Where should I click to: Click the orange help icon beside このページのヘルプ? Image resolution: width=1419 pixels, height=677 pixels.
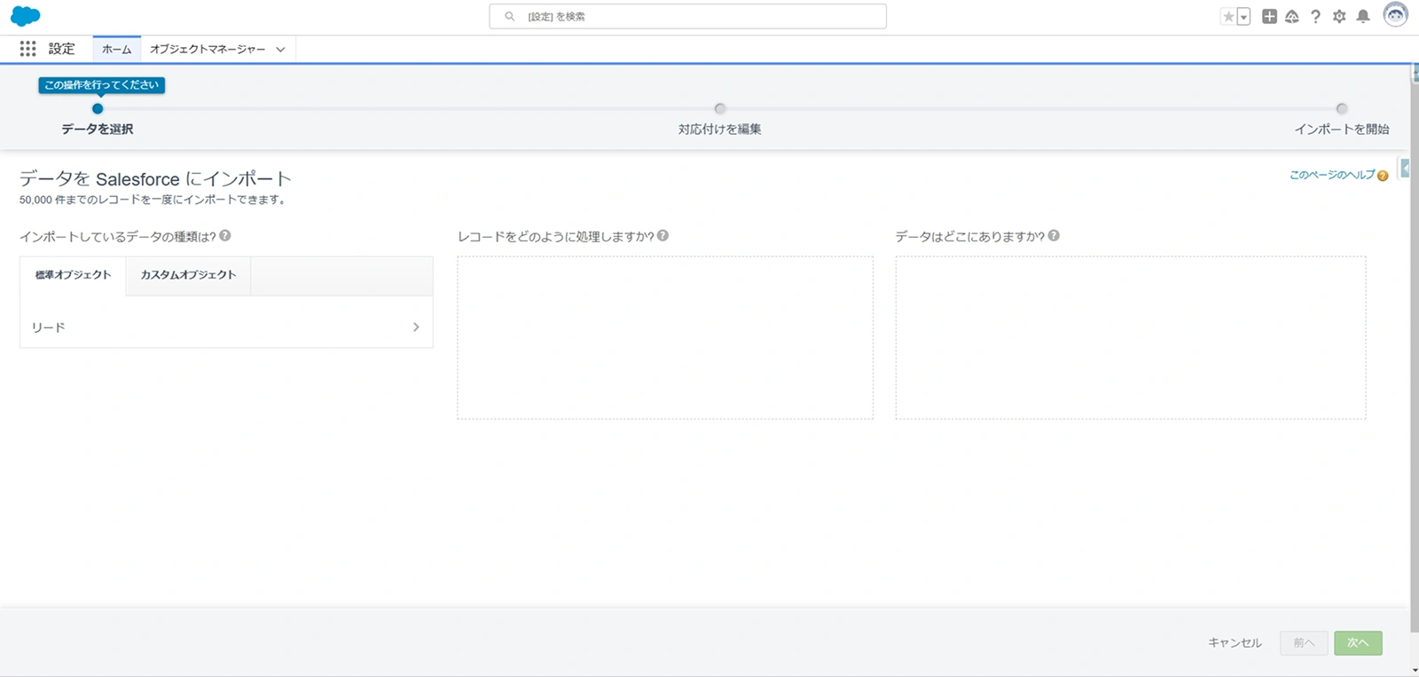pyautogui.click(x=1383, y=176)
